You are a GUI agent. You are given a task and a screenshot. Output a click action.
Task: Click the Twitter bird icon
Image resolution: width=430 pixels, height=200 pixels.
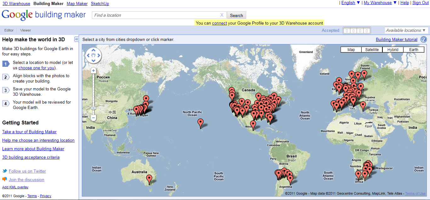point(5,171)
